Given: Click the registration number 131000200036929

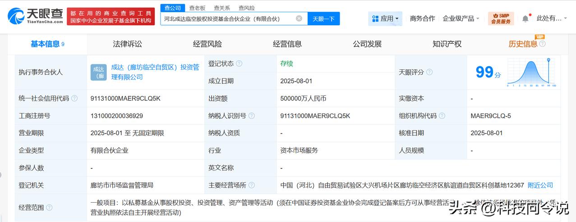Looking at the screenshot, I should [x=117, y=116].
